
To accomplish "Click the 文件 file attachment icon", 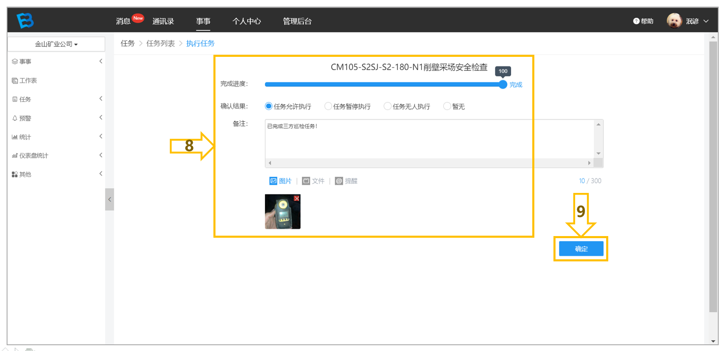I will 306,181.
